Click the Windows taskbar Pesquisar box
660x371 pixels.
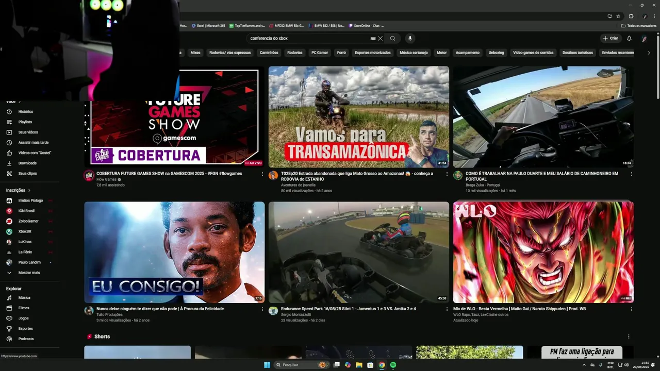[x=301, y=365]
